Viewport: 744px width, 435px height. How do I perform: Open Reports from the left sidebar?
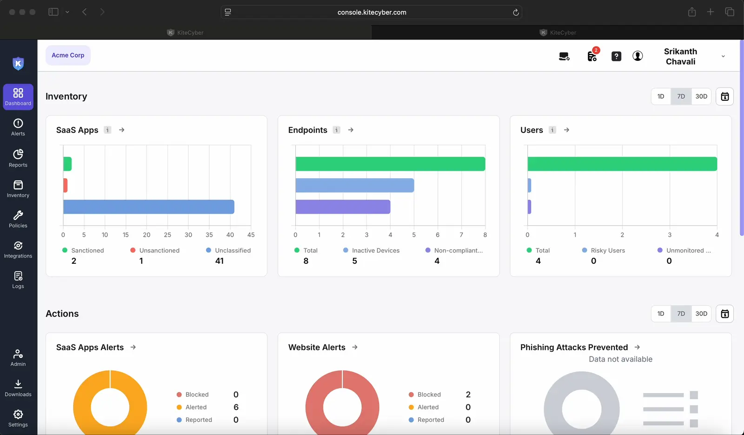click(x=18, y=158)
